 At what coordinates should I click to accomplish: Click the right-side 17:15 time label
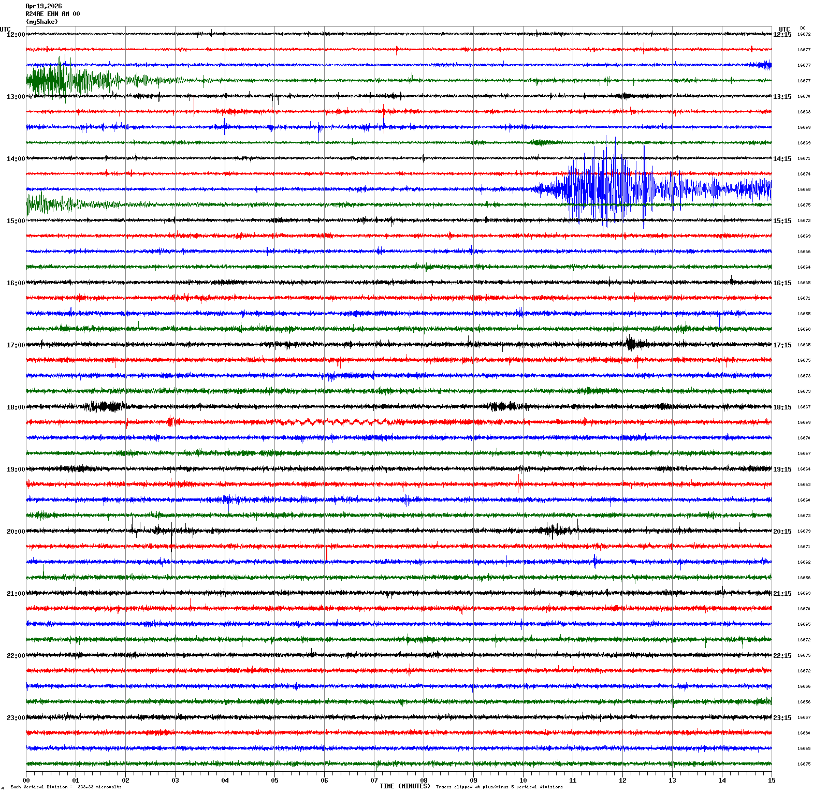782,345
